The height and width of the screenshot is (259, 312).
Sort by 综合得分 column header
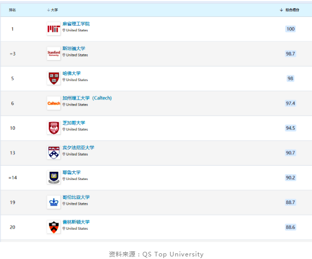point(292,10)
